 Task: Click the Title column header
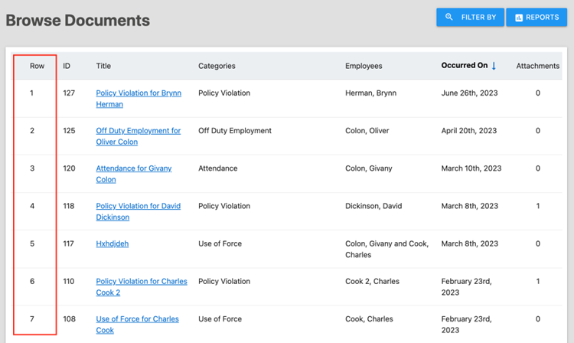pos(103,66)
